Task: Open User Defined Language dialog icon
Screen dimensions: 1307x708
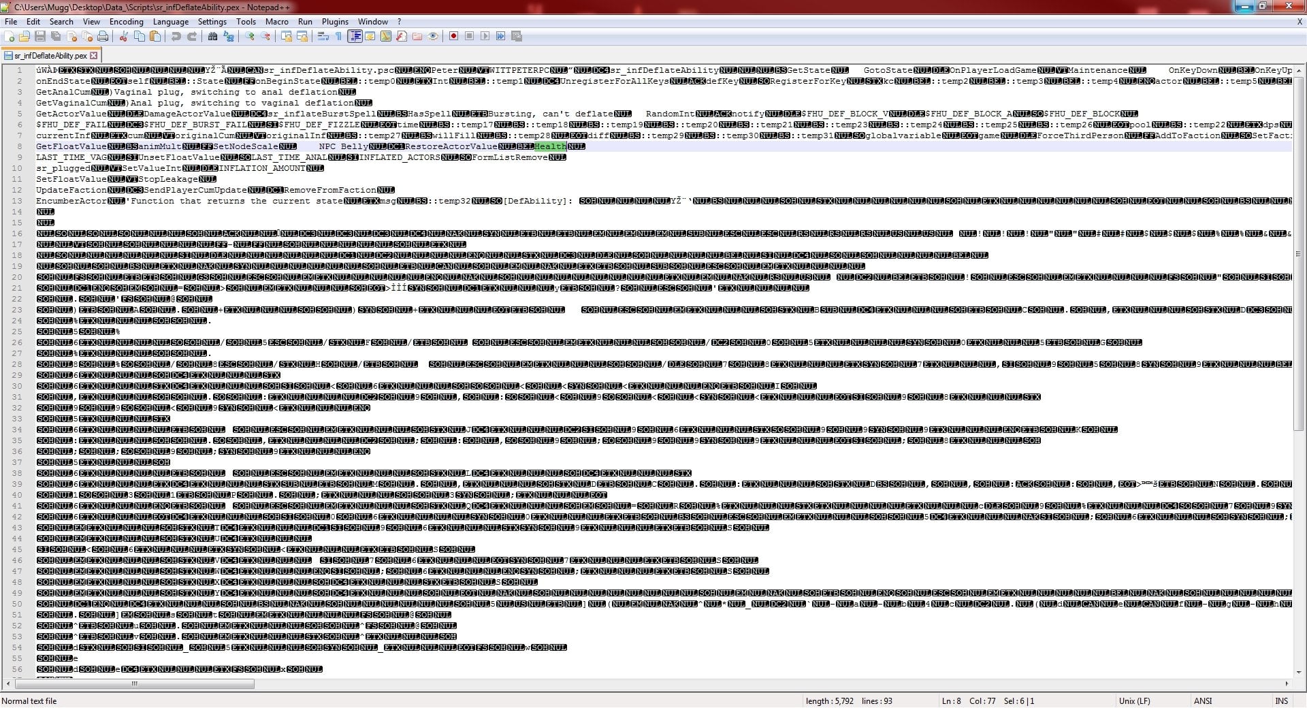Action: coord(370,36)
